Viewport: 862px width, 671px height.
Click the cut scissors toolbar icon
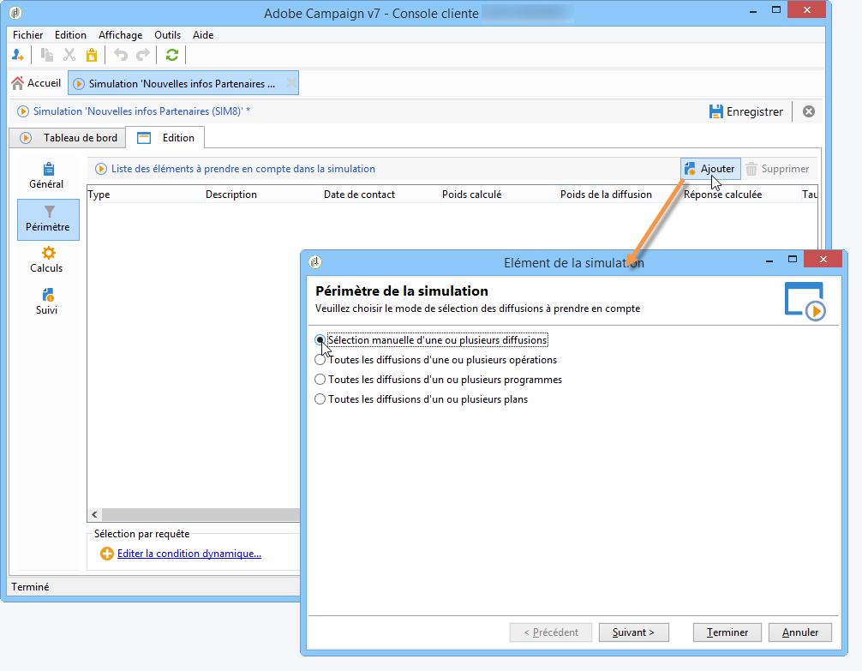coord(69,55)
